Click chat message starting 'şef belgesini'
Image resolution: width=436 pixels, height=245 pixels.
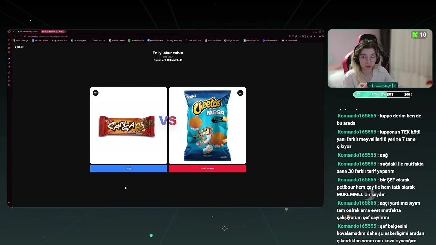click(x=380, y=233)
